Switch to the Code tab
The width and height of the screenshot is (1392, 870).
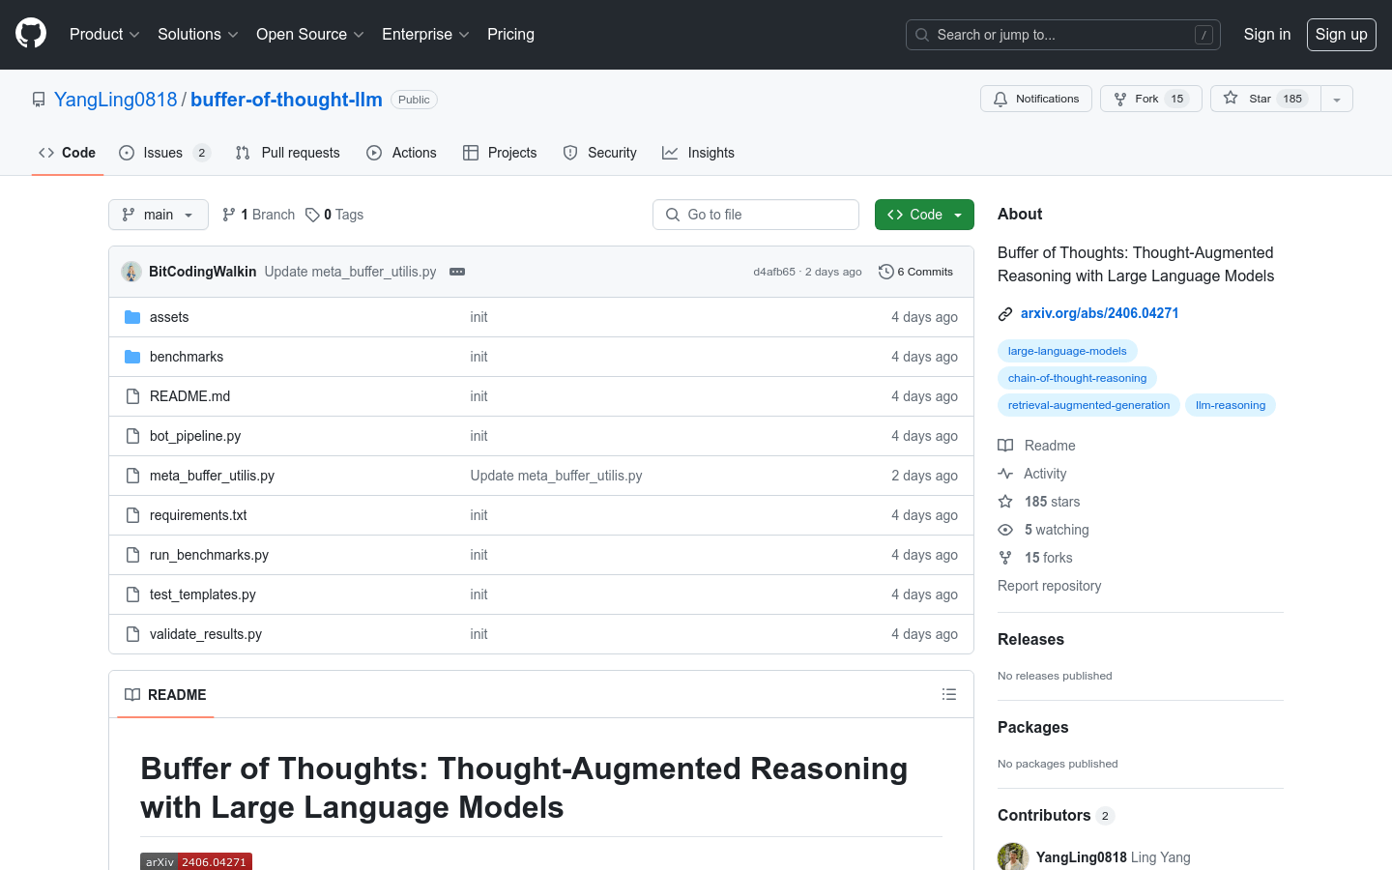[x=68, y=153]
